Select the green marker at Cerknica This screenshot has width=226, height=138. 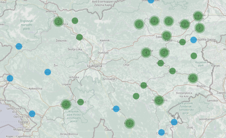click(x=80, y=102)
